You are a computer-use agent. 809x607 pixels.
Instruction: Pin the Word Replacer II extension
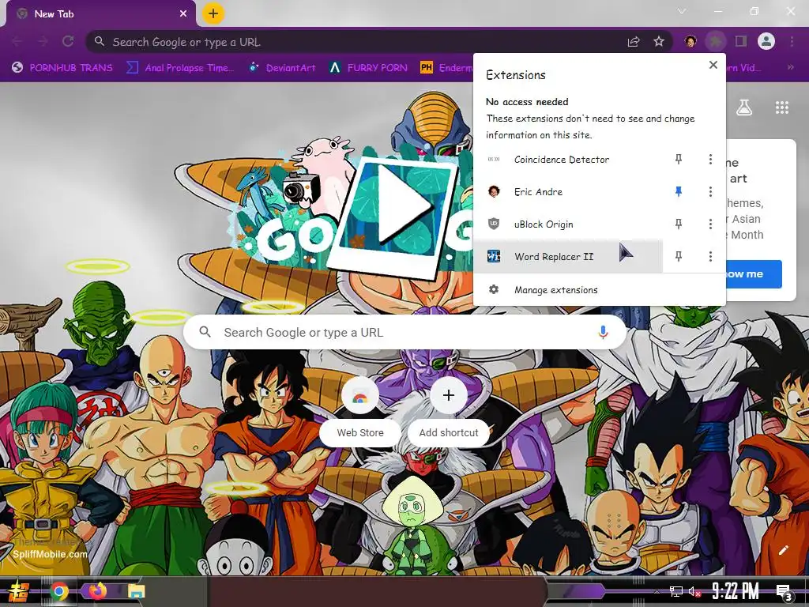click(679, 257)
